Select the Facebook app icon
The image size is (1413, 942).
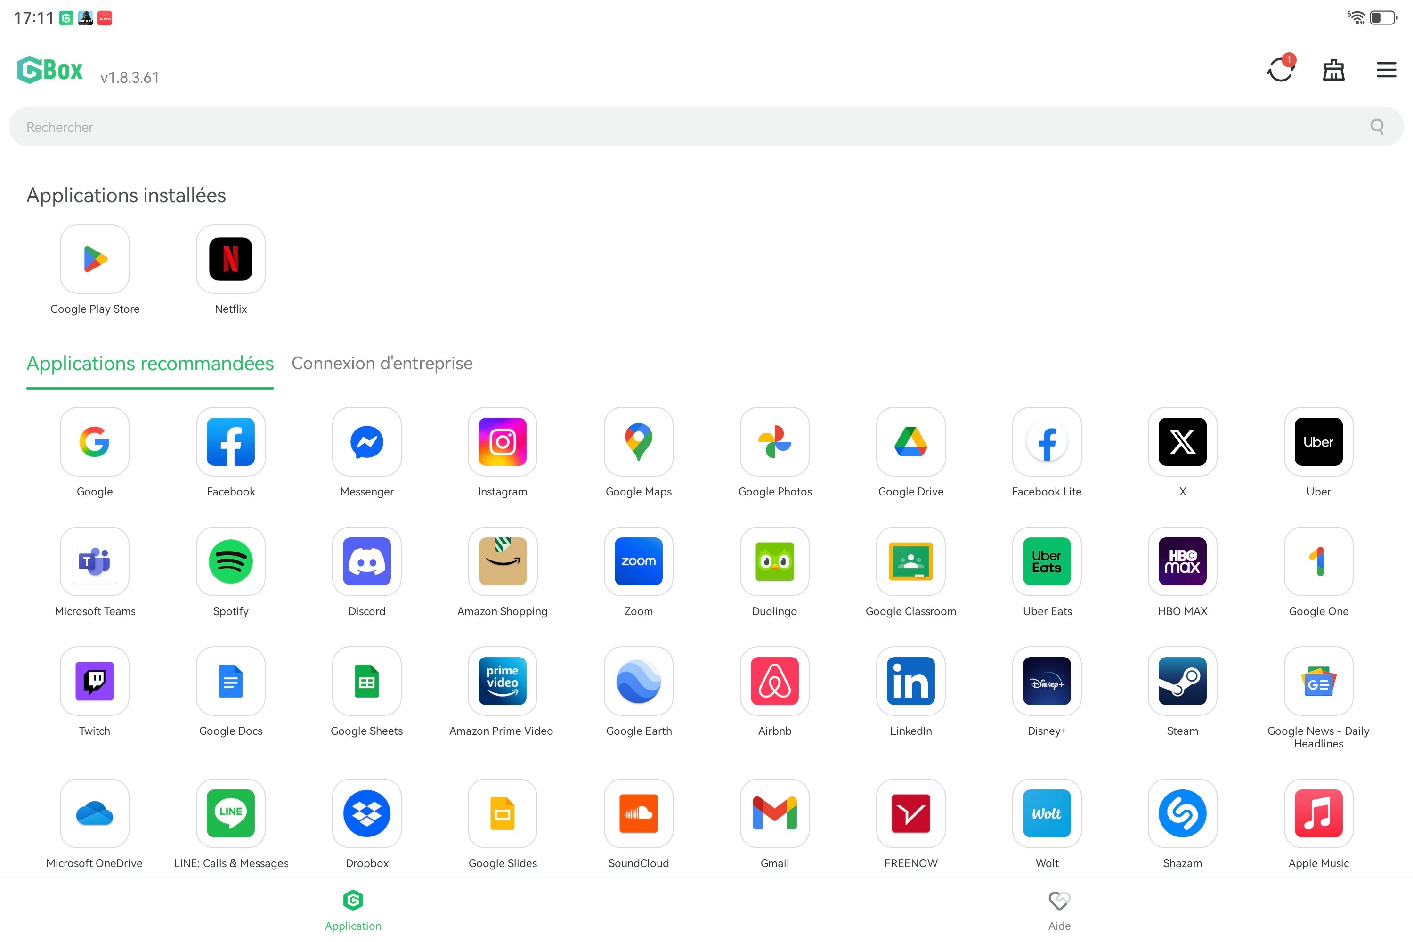pos(231,442)
